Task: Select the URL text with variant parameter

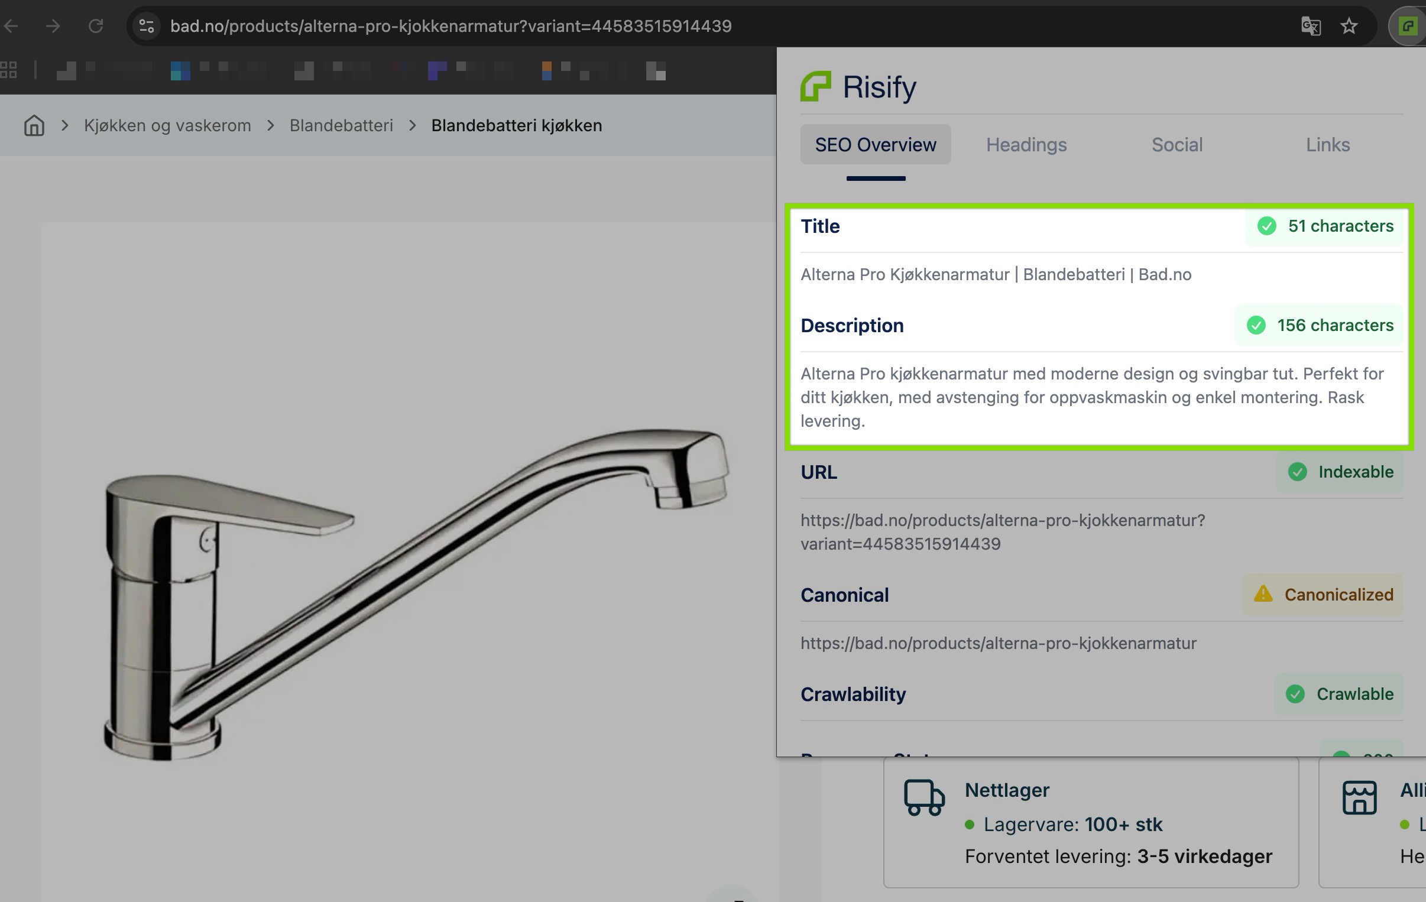Action: coord(1003,532)
